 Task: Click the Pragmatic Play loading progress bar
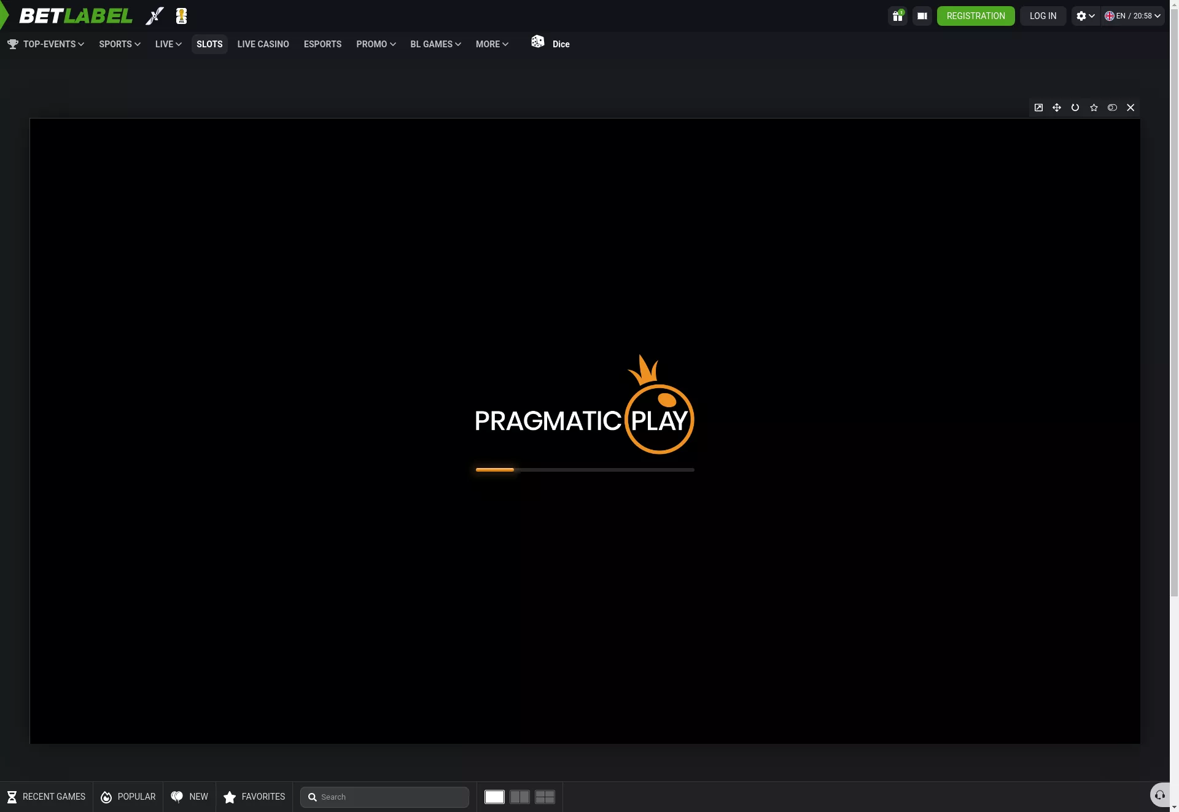(x=585, y=470)
